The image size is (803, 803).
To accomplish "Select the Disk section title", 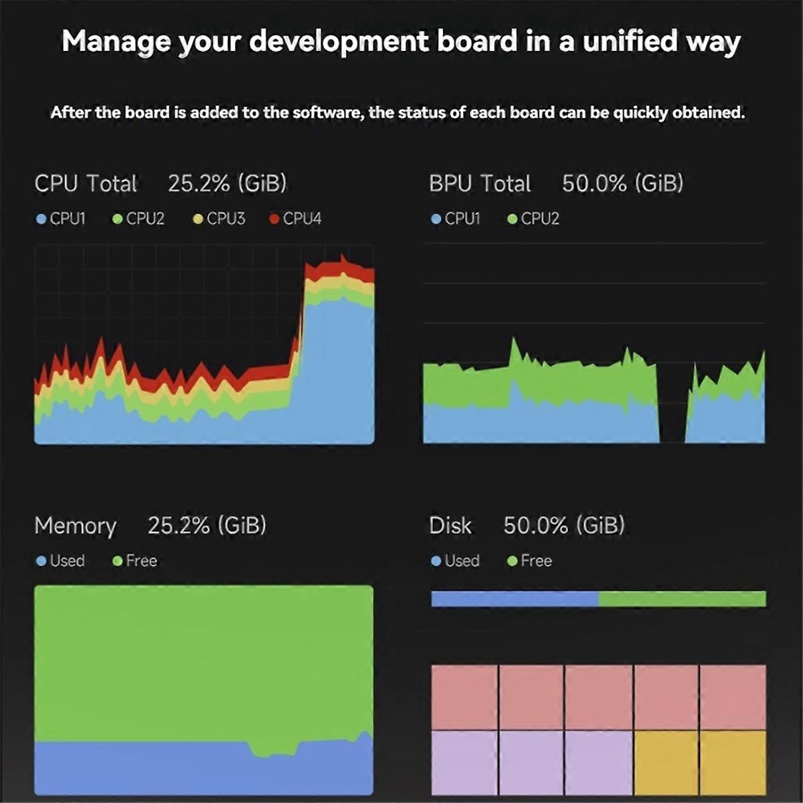I will pyautogui.click(x=450, y=526).
